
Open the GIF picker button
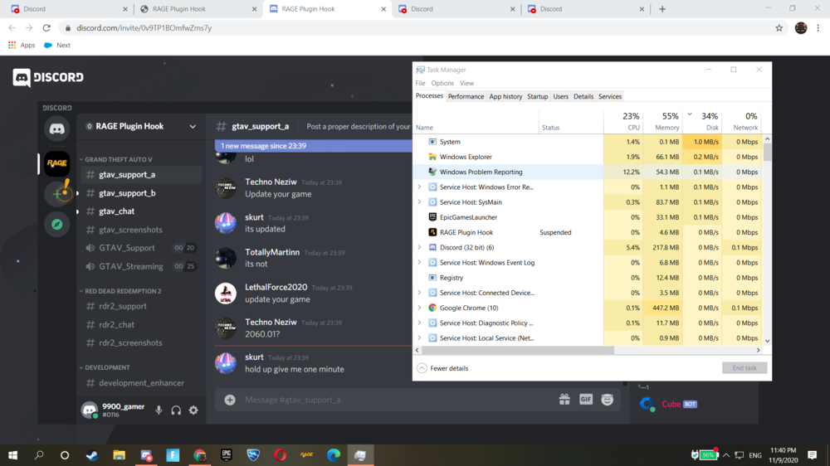pyautogui.click(x=585, y=400)
